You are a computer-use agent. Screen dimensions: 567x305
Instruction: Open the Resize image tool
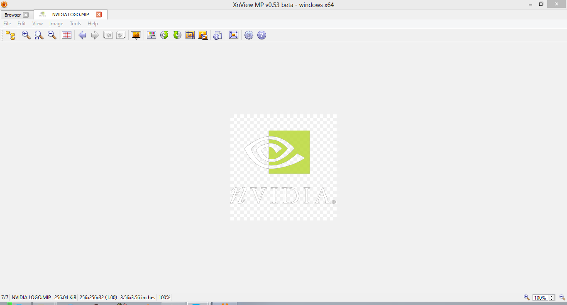point(203,35)
